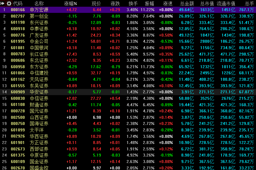Select stock 中原证券
Image resolution: width=256 pixels, height=170 pixels.
pos(39,155)
